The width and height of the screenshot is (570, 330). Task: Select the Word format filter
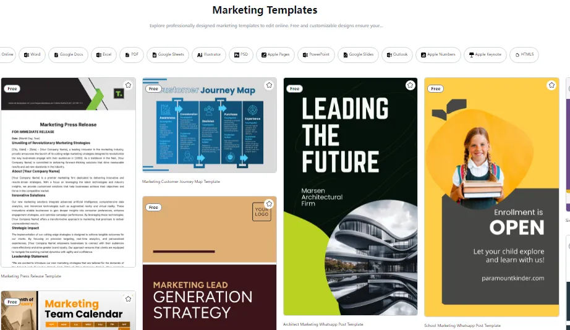click(x=32, y=55)
